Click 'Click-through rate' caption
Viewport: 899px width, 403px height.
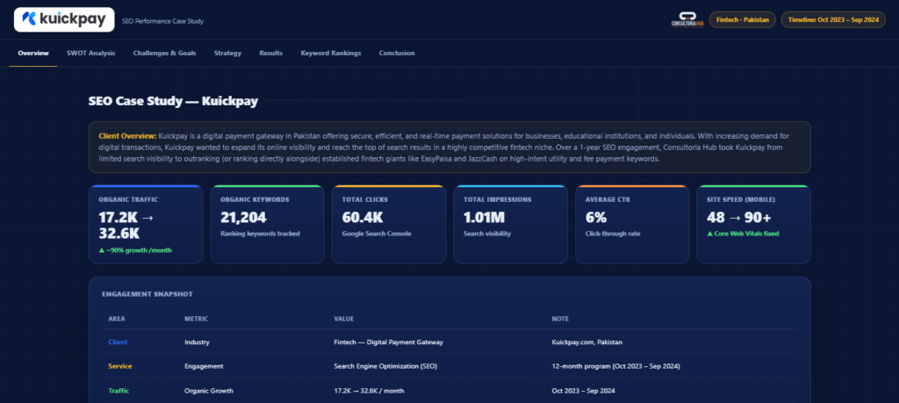coord(612,234)
